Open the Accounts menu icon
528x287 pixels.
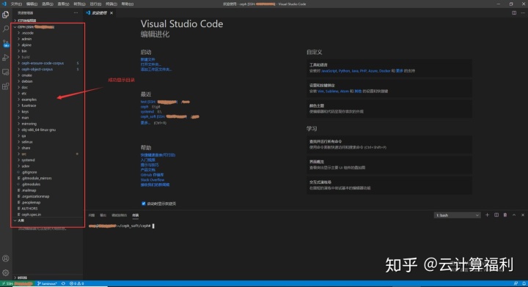click(x=6, y=258)
